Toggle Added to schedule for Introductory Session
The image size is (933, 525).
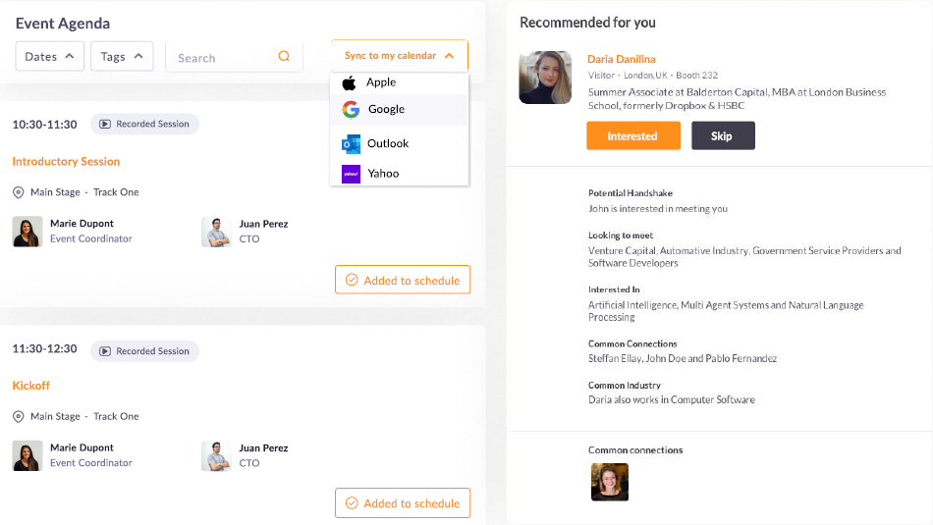402,280
